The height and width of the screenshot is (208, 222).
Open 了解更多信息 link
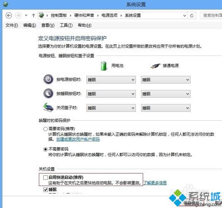155,183
